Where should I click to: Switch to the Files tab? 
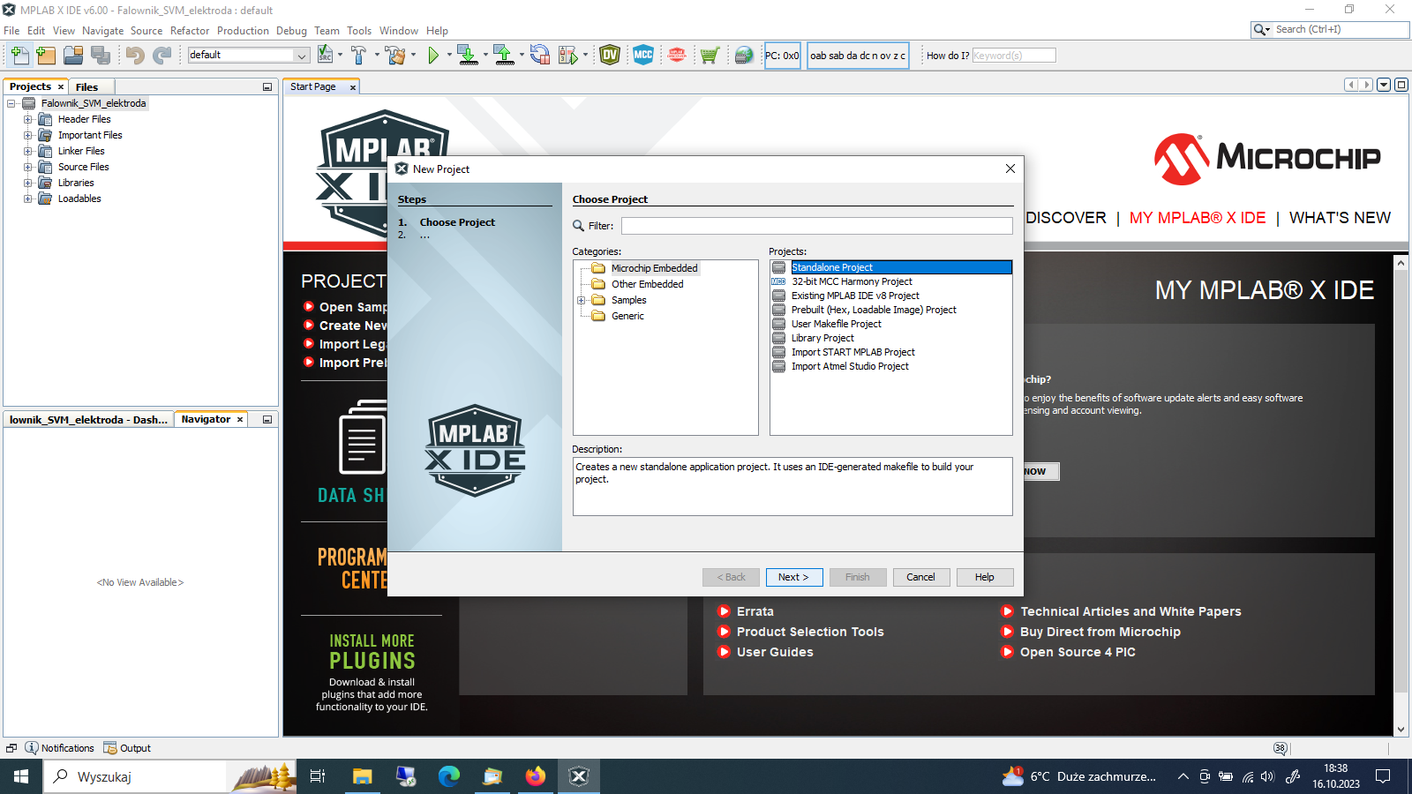[86, 86]
